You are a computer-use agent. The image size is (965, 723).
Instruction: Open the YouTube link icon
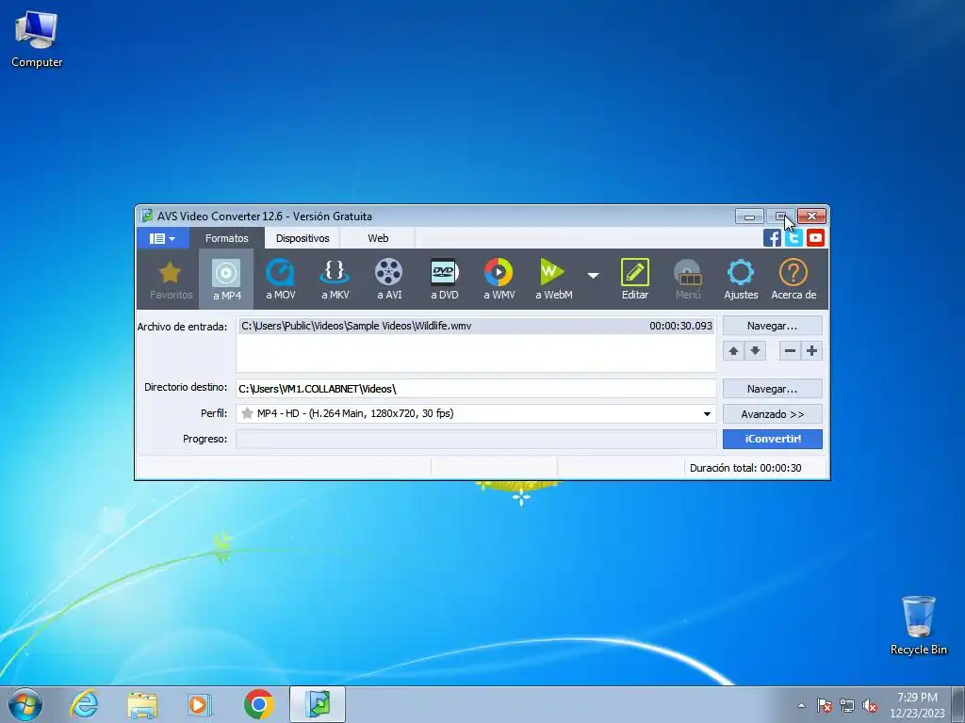coord(815,238)
